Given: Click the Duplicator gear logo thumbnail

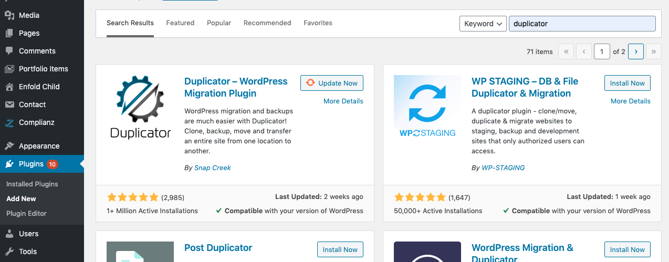Looking at the screenshot, I should tap(140, 109).
